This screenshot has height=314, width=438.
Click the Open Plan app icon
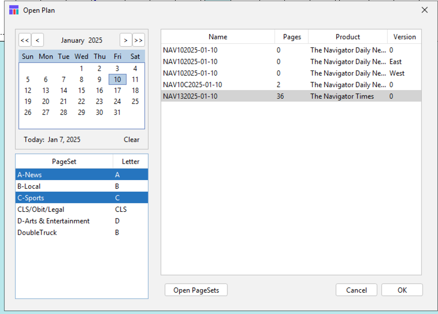(x=14, y=10)
